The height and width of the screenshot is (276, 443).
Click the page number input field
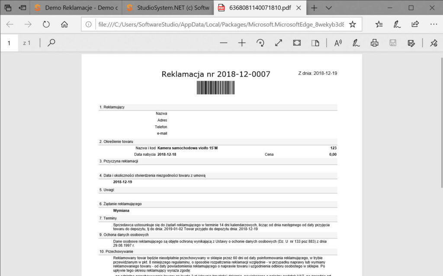(9, 43)
